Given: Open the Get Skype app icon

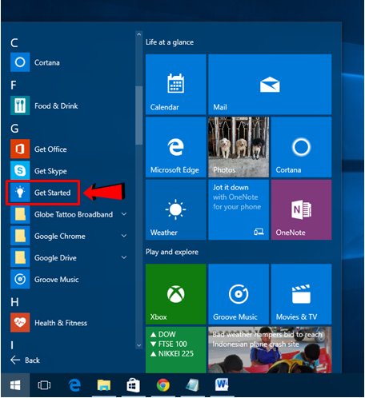Looking at the screenshot, I should click(x=20, y=170).
